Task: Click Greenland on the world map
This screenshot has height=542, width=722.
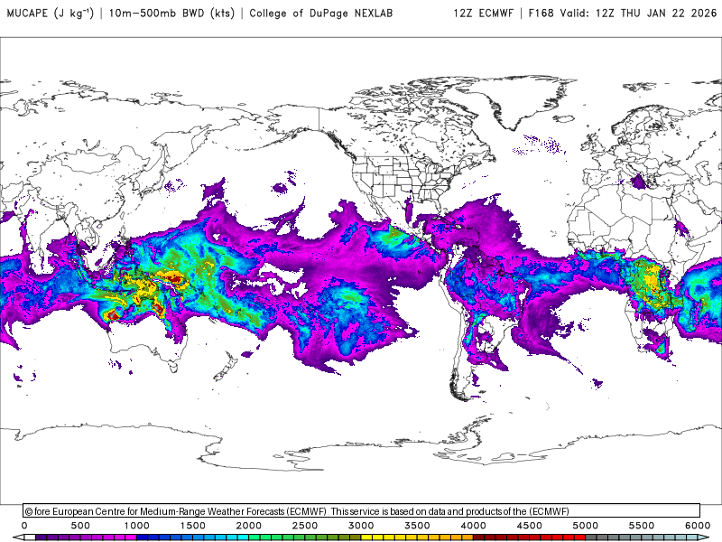Action: coord(521,99)
